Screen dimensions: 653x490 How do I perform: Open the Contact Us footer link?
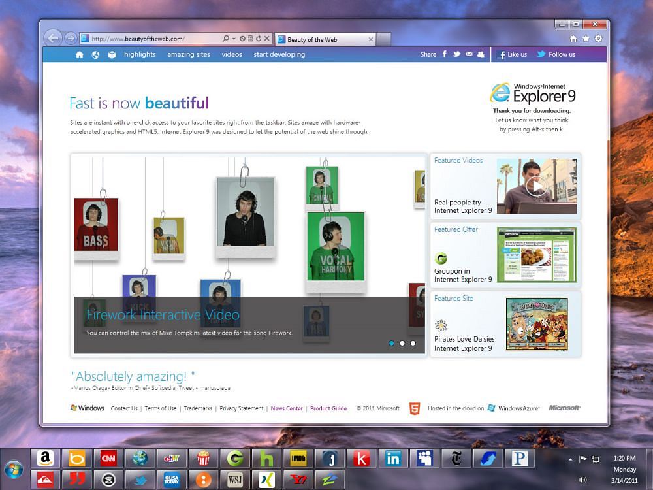(x=124, y=408)
